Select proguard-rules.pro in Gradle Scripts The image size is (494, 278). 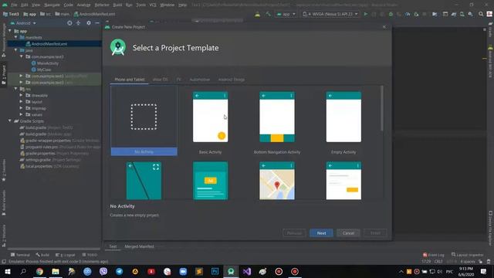[x=42, y=147]
